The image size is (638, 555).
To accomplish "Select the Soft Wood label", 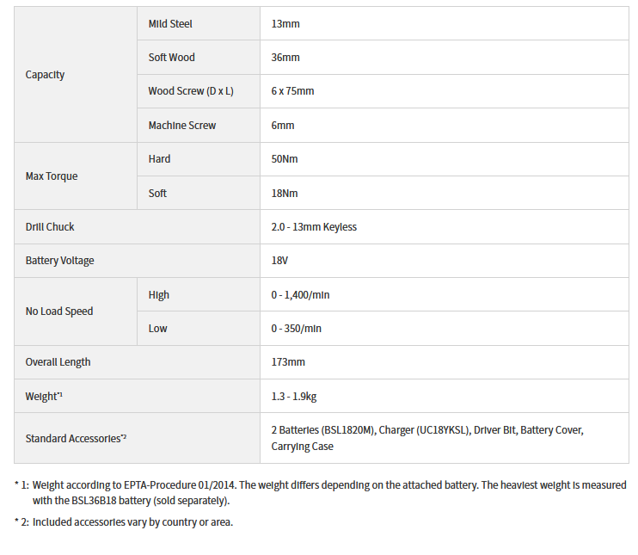I will click(172, 58).
